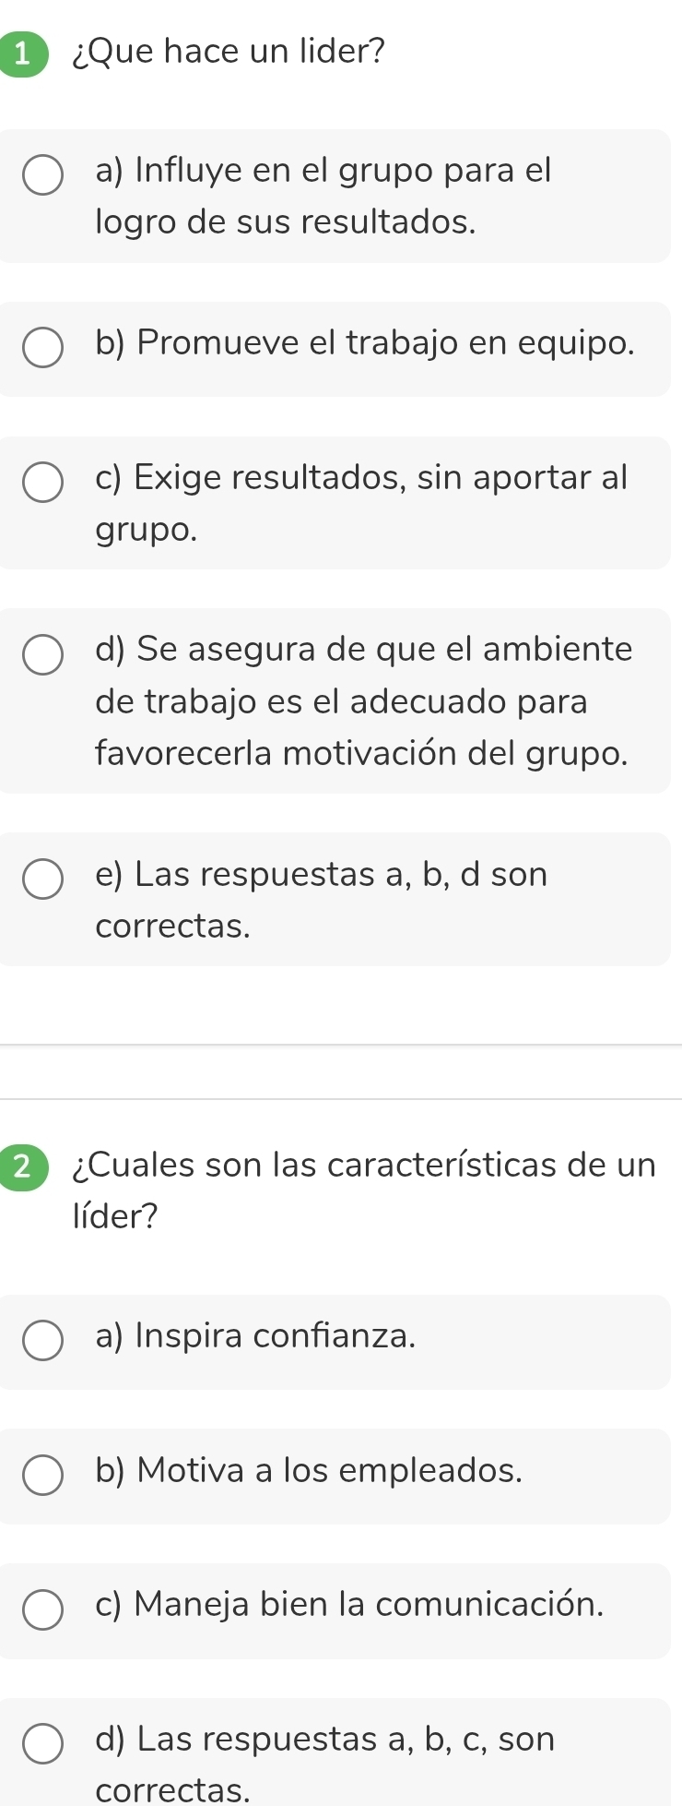Select radio button for 'Influye en el grupo'
The height and width of the screenshot is (1806, 682).
(x=42, y=175)
